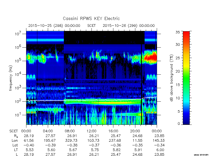Click the green middle of the color bar
Viewport: 209px width, 156px height.
point(186,78)
